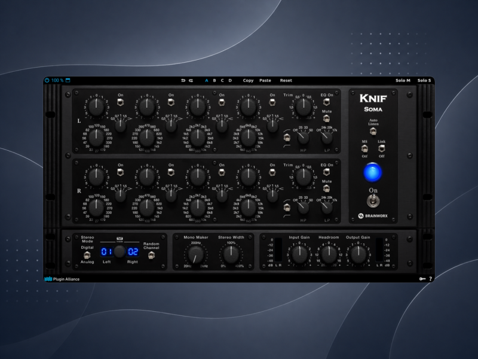Image resolution: width=478 pixels, height=359 pixels.
Task: Toggle L channel band 4 On switch
Action: coord(272,102)
